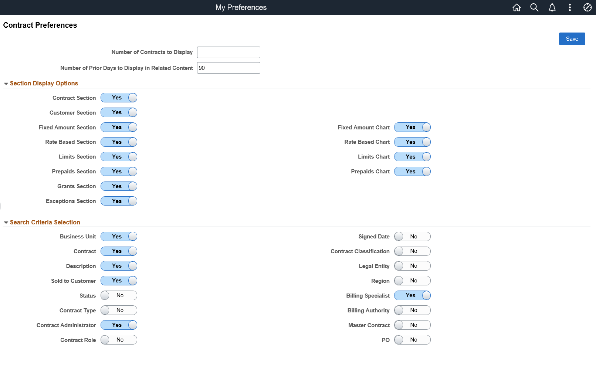Disable the Description search toggle
The width and height of the screenshot is (596, 373).
point(119,266)
